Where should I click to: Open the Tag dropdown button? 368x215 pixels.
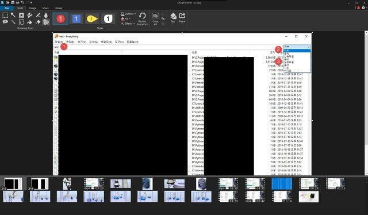click(x=173, y=19)
